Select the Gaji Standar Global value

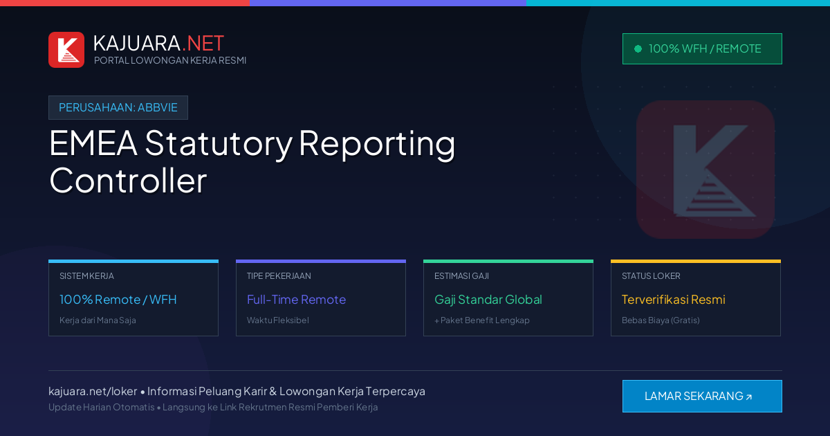(x=488, y=300)
